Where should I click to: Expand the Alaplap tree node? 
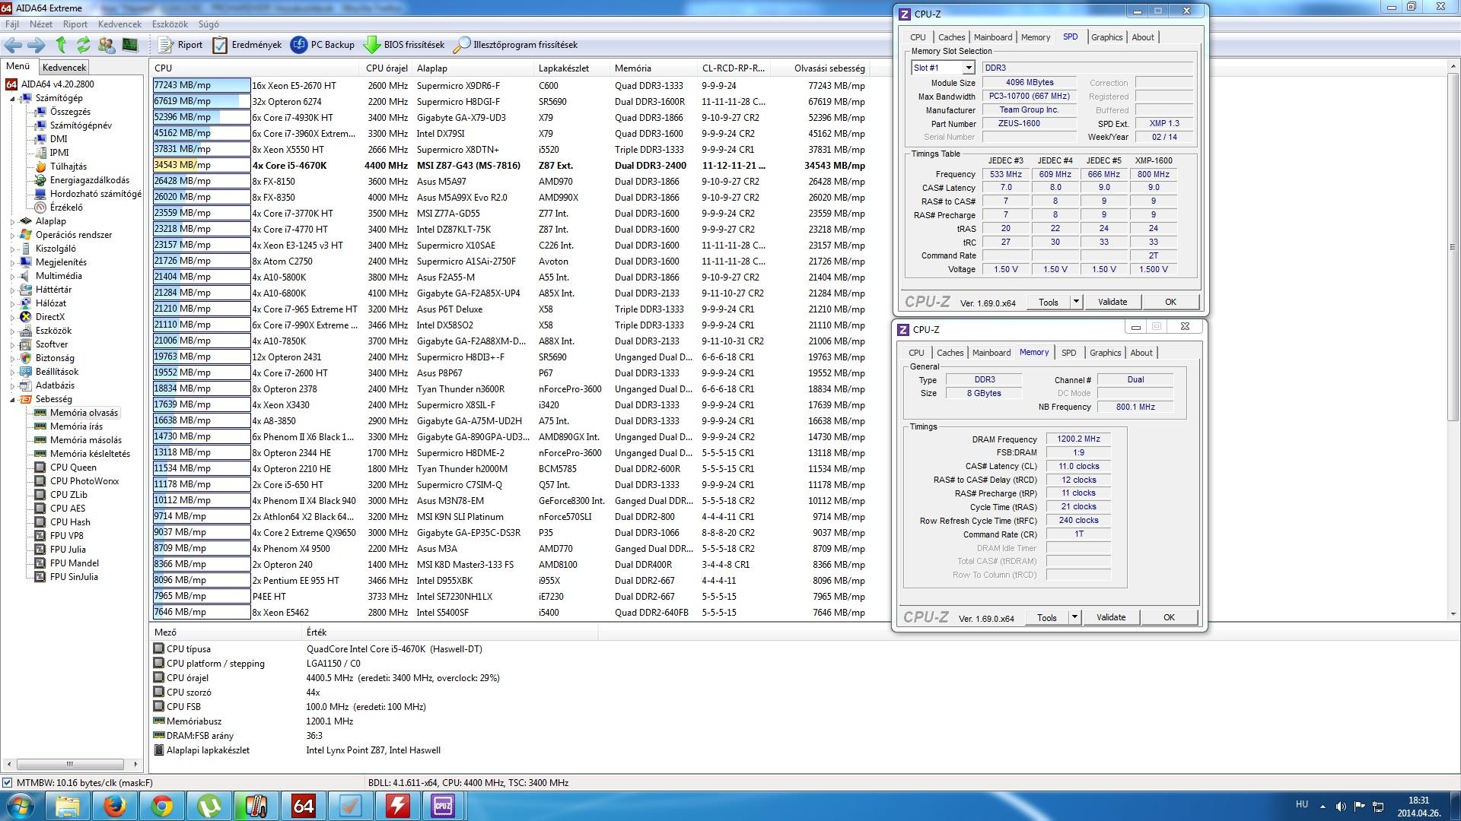pyautogui.click(x=13, y=221)
